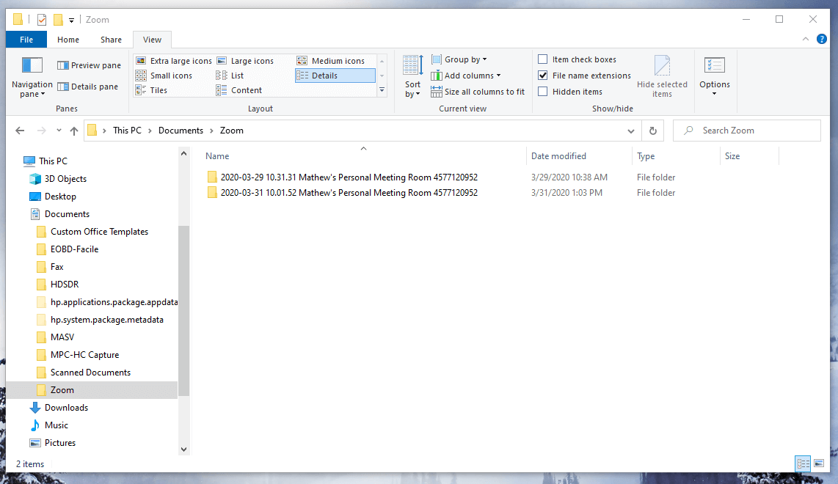Switch layout to Large icons
Image resolution: width=838 pixels, height=484 pixels.
click(x=245, y=61)
